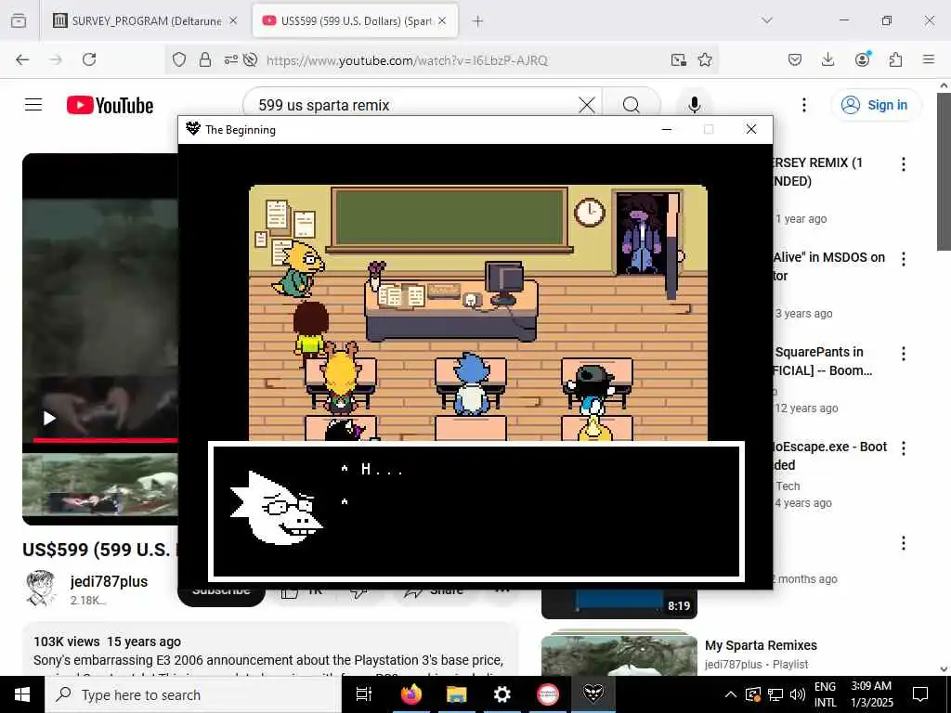Click the blocked autoplay icon in address bar
This screenshot has height=713, width=951.
tap(250, 59)
